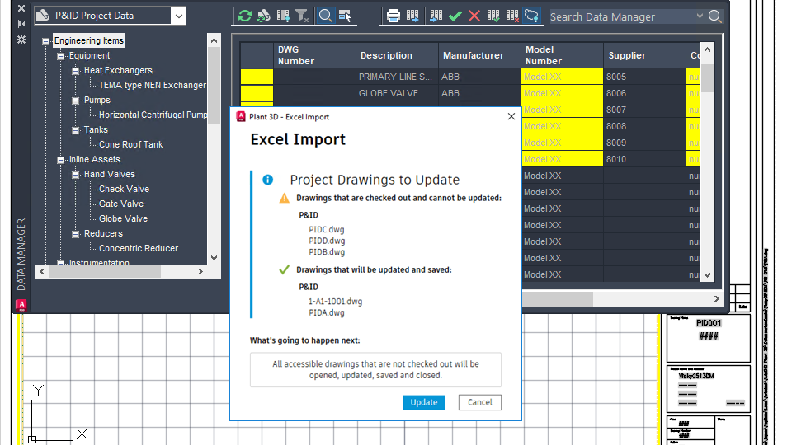The image size is (792, 445).
Task: Collapse the Pumps tree node
Action: click(x=76, y=101)
